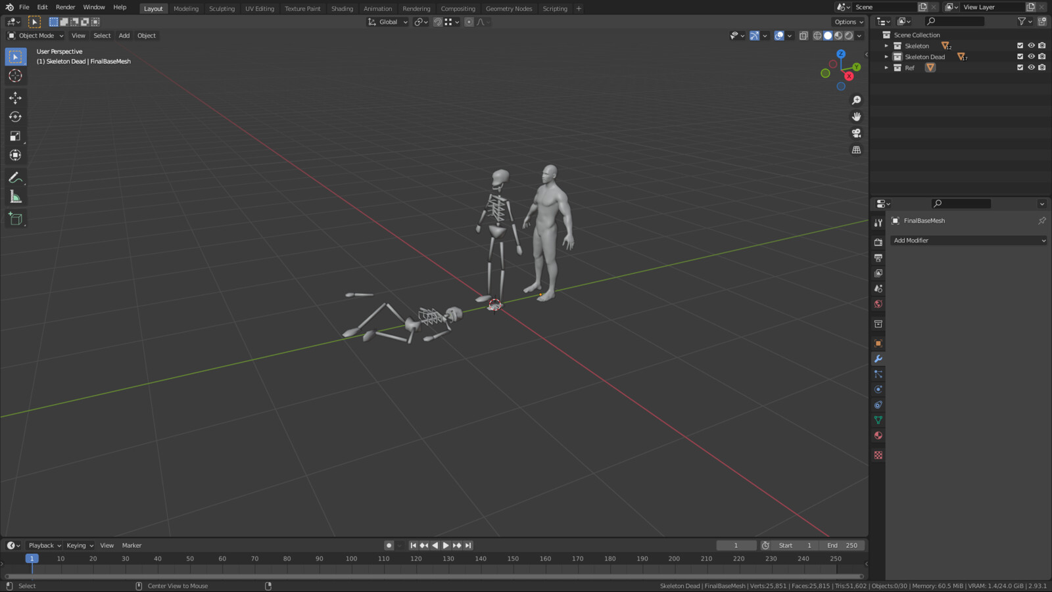Uncheck Skeleton Dead collection checkbox
1052x592 pixels.
pyautogui.click(x=1020, y=57)
